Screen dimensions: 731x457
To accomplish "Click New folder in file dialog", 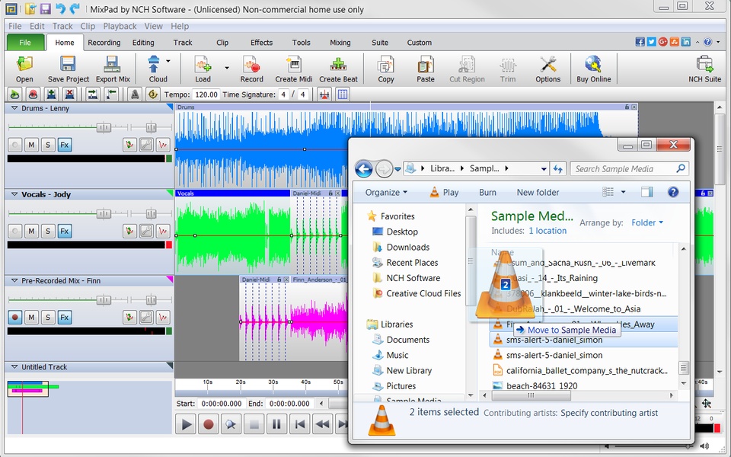I will (x=538, y=193).
